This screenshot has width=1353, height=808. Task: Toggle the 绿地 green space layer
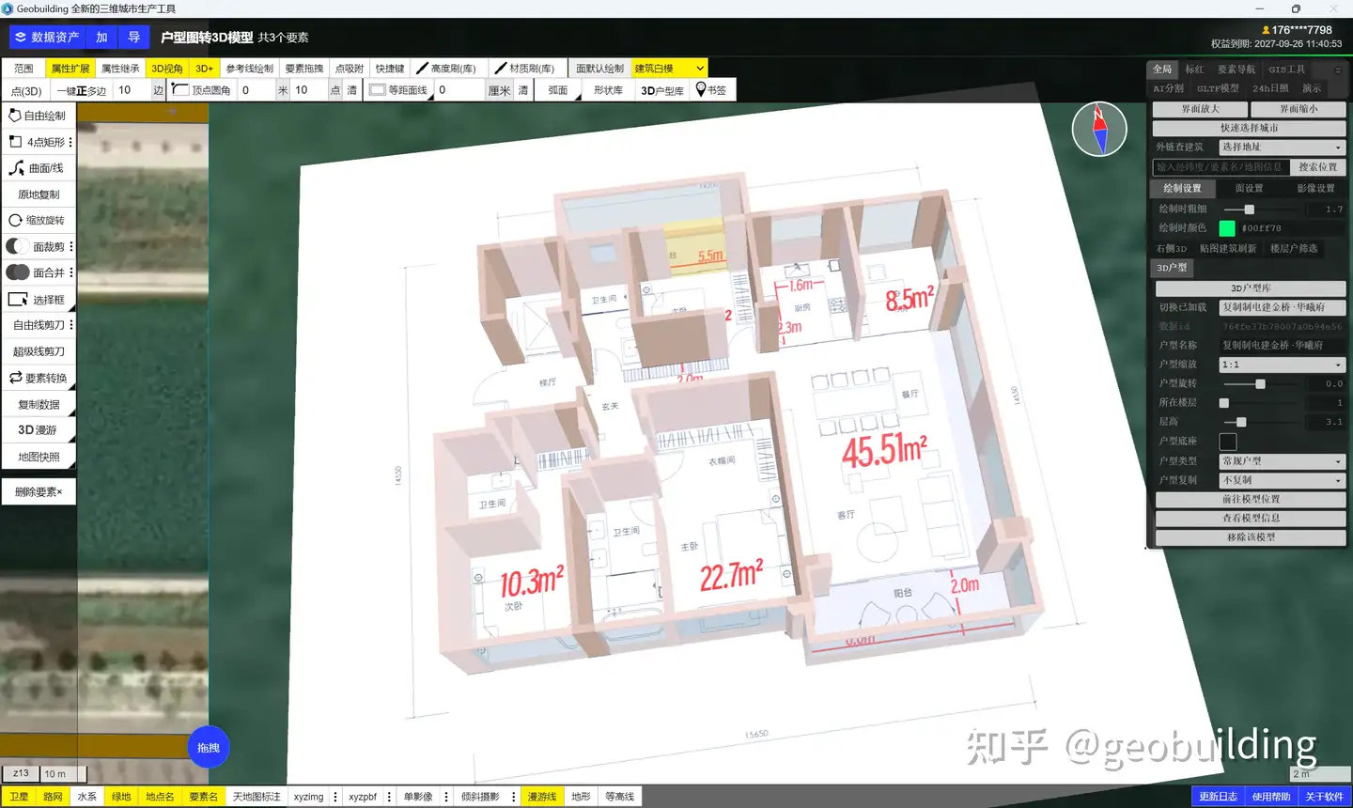click(x=121, y=797)
